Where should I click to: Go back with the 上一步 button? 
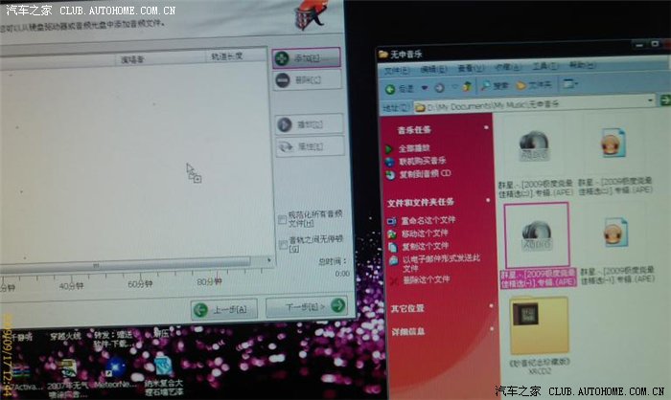coord(224,308)
